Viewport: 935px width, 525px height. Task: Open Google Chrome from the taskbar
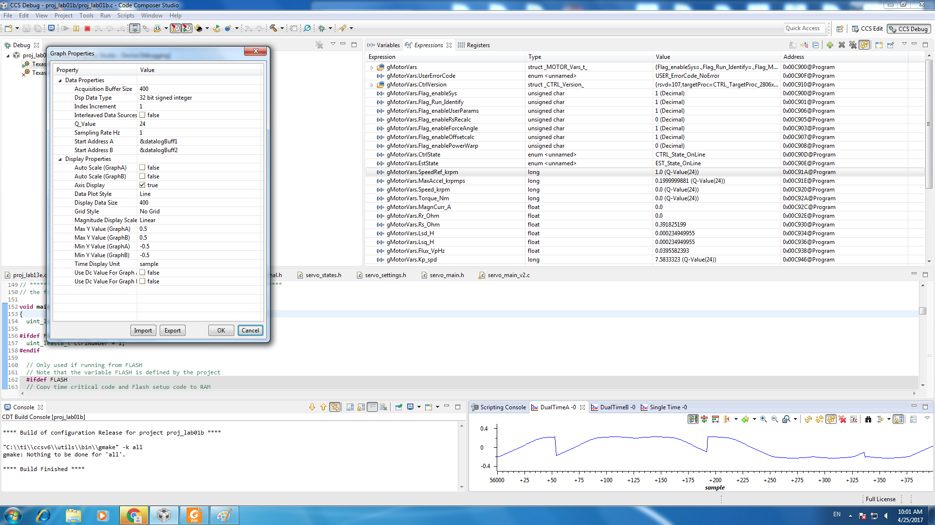pyautogui.click(x=133, y=515)
